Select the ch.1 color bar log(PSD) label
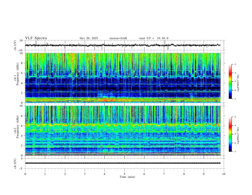This screenshot has height=195, width=252. [238, 83]
